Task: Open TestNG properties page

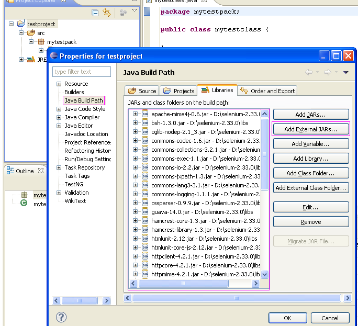Action: (74, 184)
